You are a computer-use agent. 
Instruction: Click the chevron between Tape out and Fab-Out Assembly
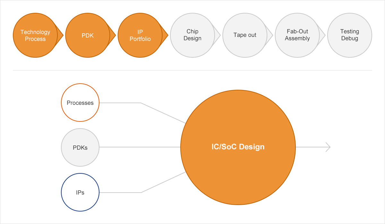(x=270, y=35)
